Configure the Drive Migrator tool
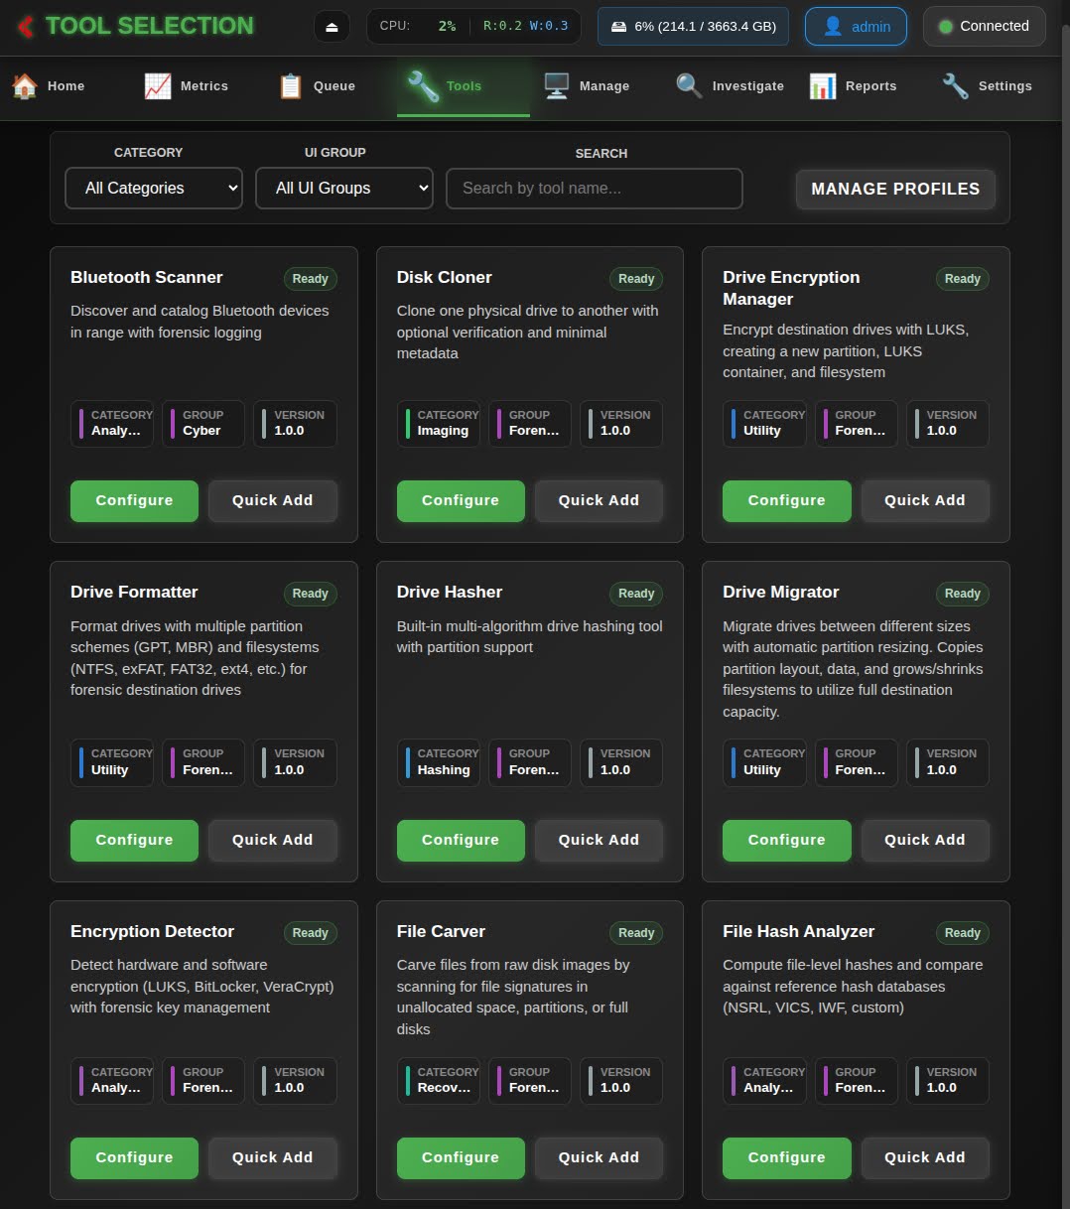The image size is (1070, 1209). (787, 840)
